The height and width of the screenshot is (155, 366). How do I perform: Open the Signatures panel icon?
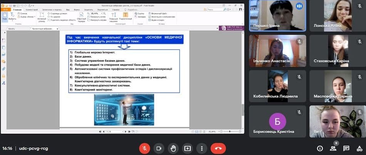(x=3, y=83)
